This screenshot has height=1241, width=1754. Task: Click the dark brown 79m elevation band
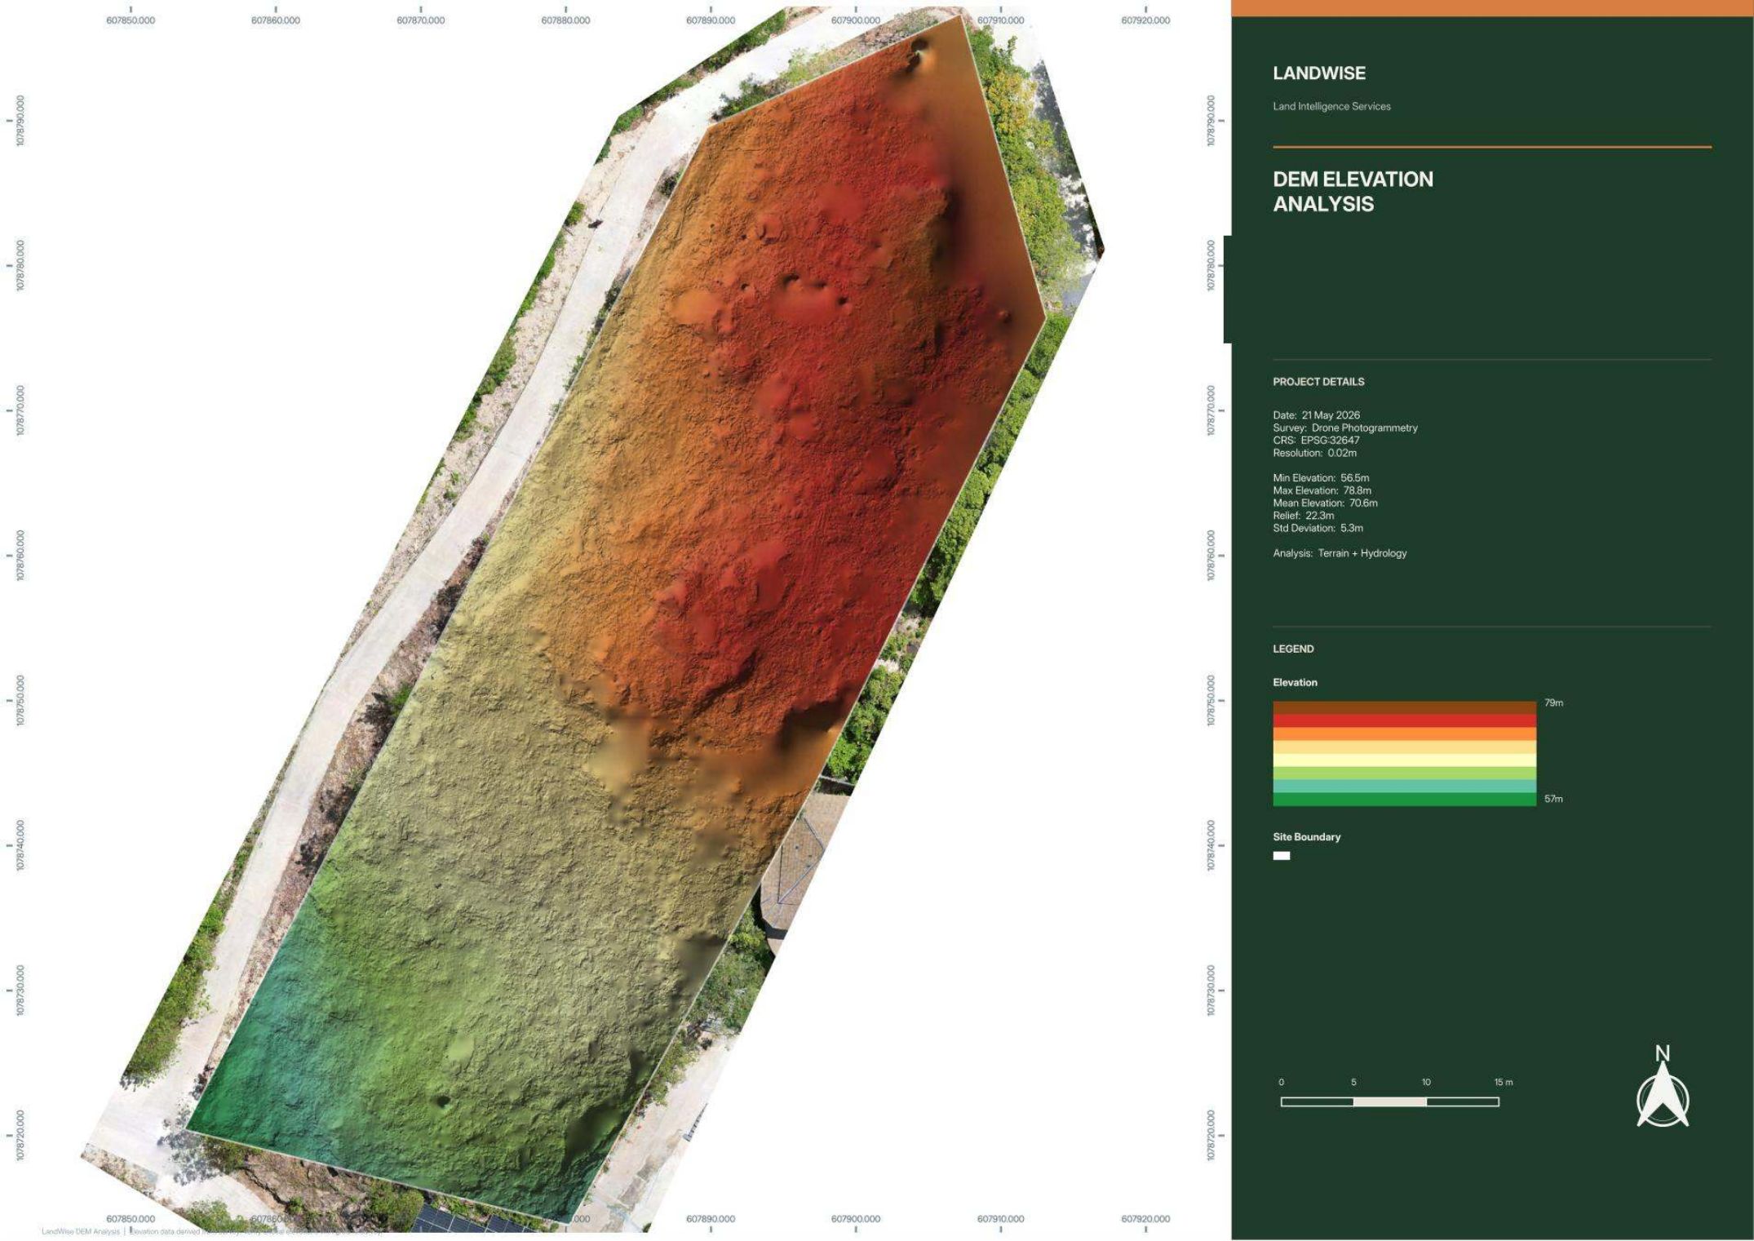coord(1404,707)
